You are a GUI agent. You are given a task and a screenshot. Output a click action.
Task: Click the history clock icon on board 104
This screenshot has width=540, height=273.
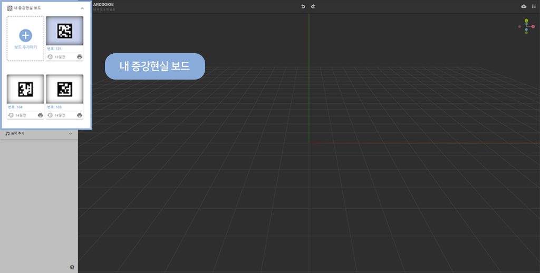11,115
